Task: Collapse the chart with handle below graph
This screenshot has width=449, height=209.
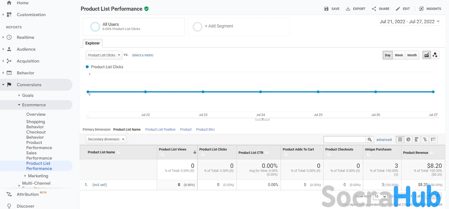Action: [x=262, y=119]
